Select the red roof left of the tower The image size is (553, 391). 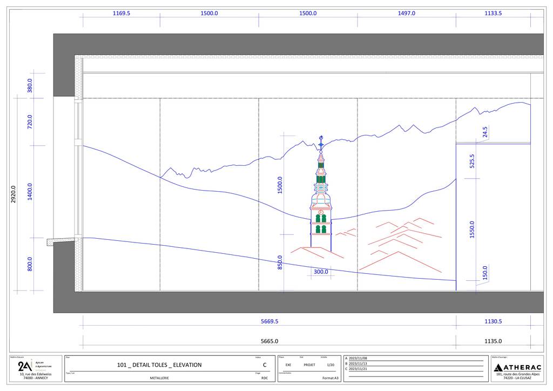(x=311, y=252)
